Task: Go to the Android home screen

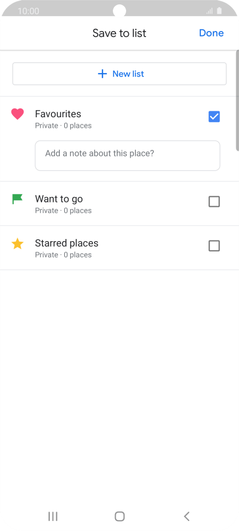Action: pyautogui.click(x=119, y=516)
